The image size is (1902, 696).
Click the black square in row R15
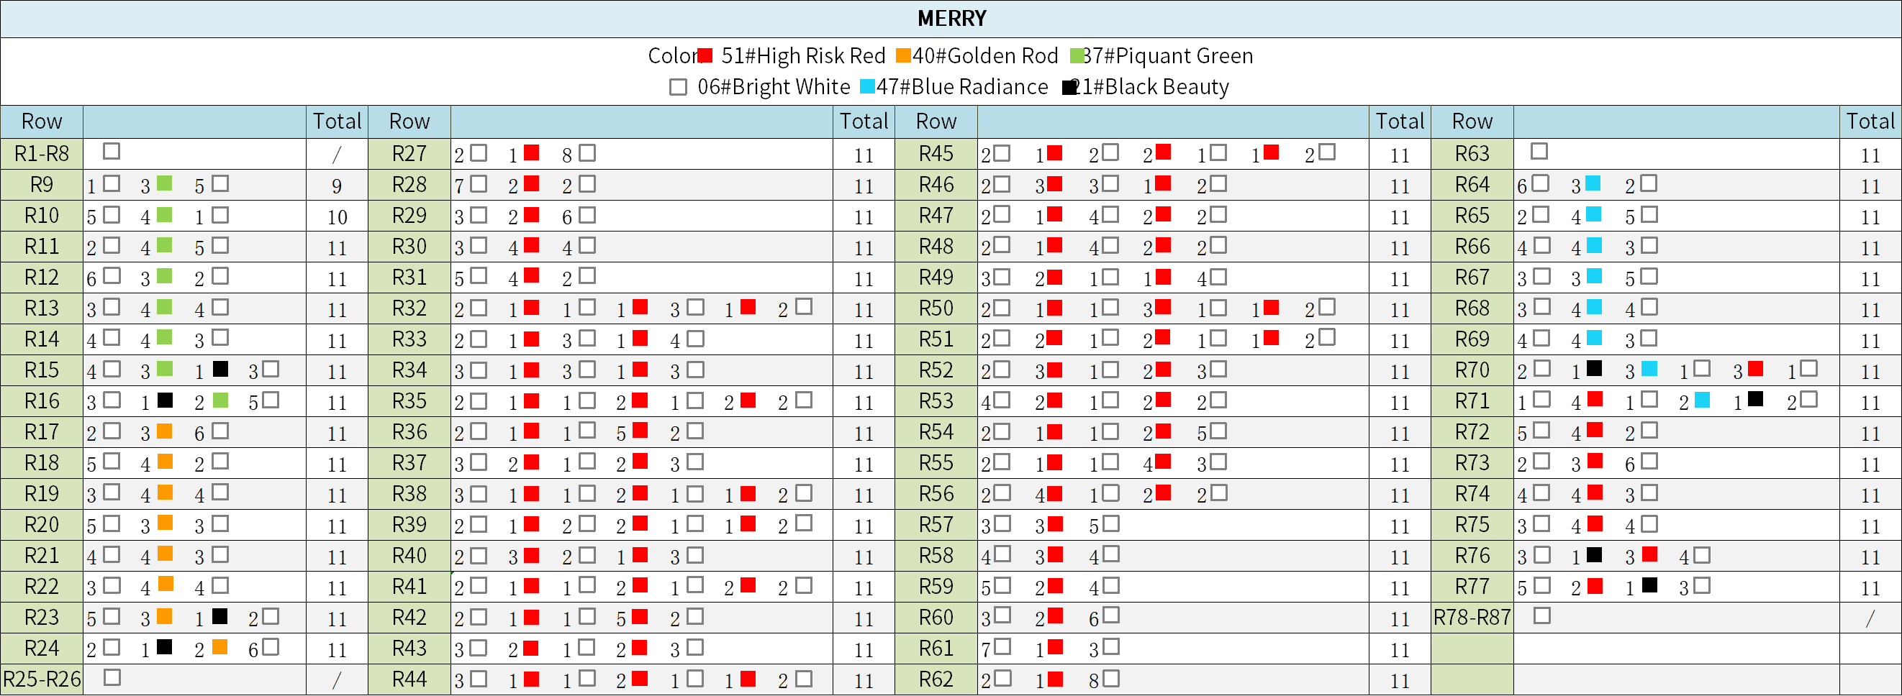[x=220, y=368]
